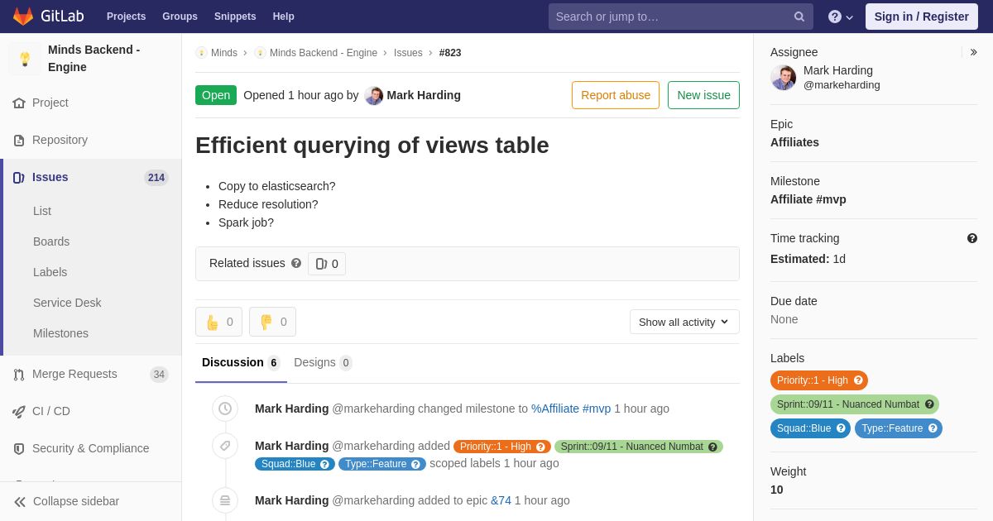Open the Merge Requests sidebar section

(x=74, y=374)
